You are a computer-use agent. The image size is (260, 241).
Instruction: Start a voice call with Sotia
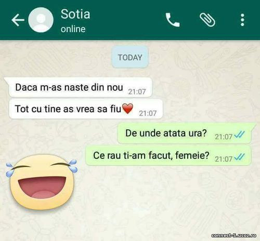173,20
